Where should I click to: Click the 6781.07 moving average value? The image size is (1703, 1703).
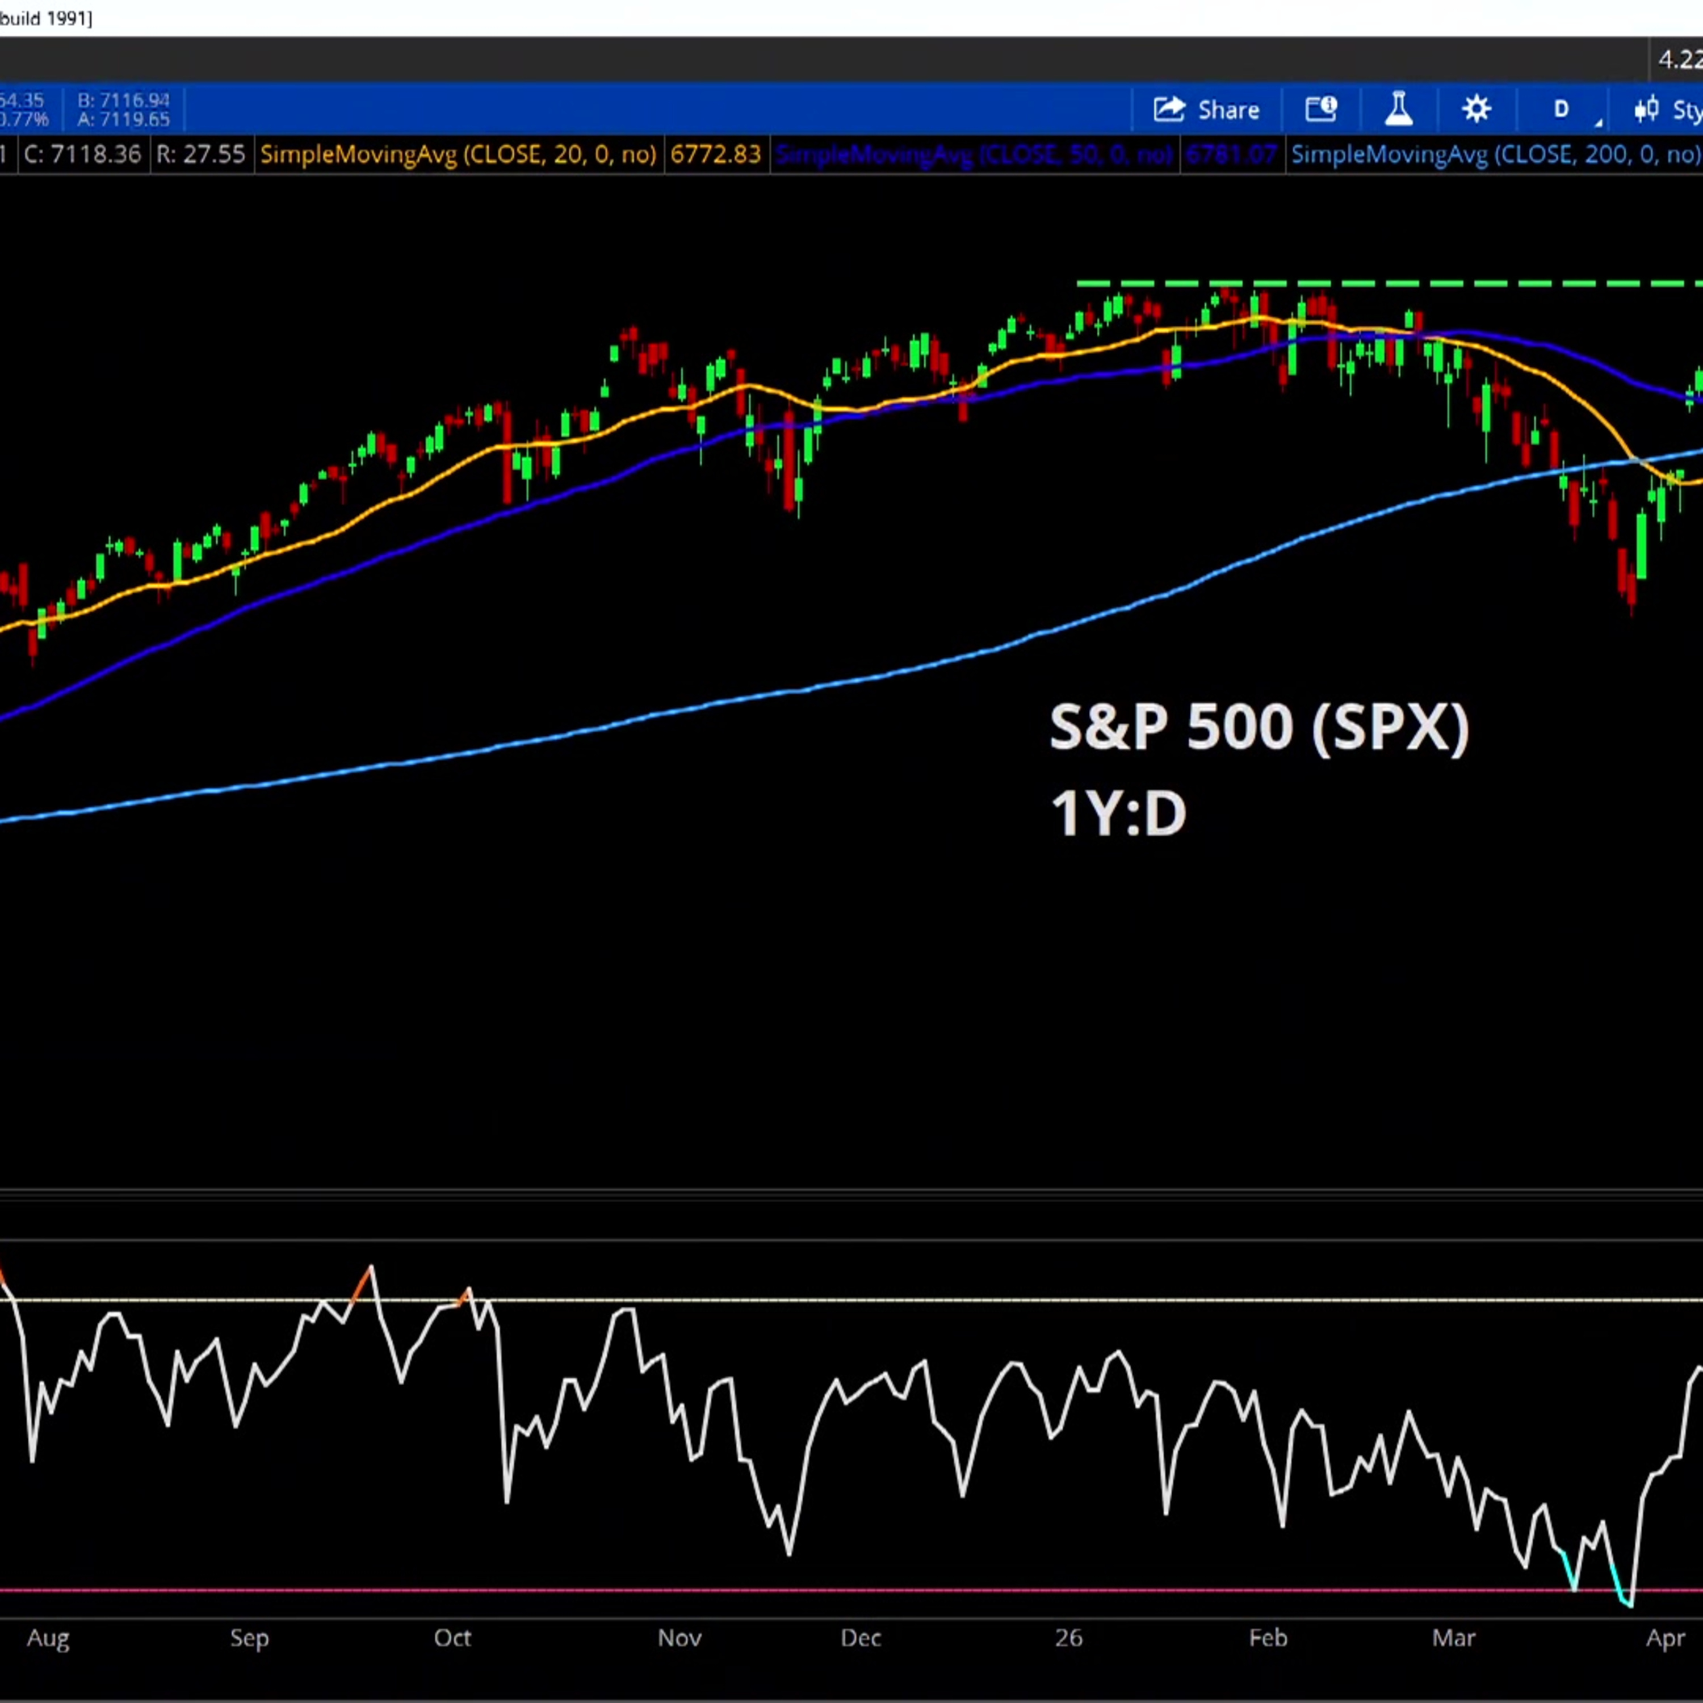(1231, 155)
